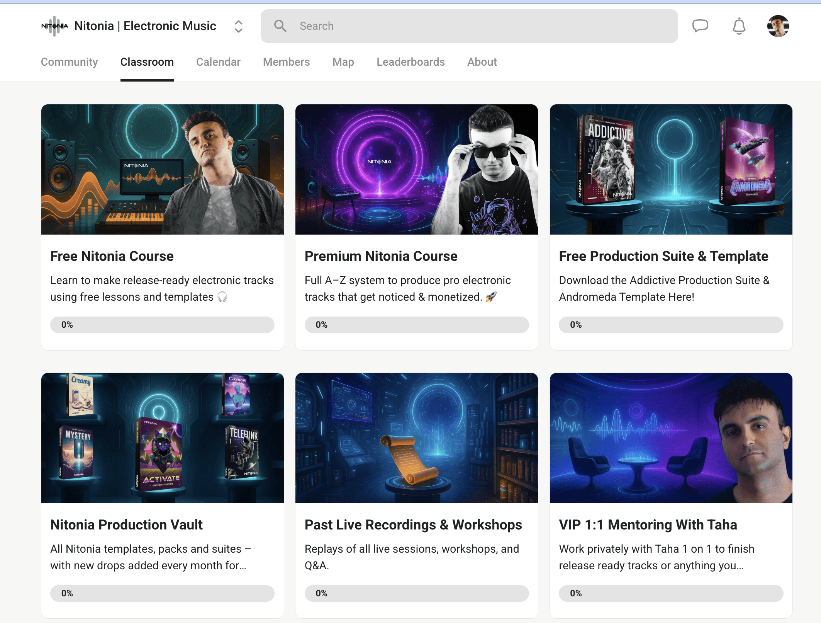
Task: Switch to the Community tab
Action: (x=70, y=62)
